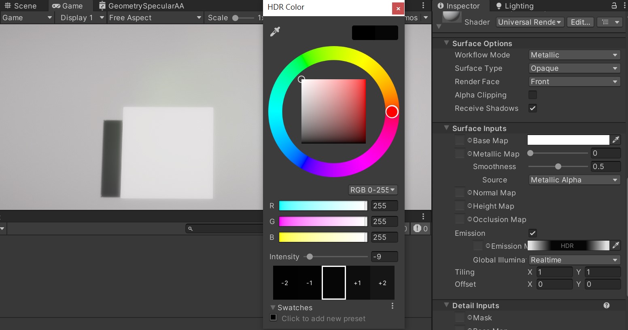628x330 pixels.
Task: Switch to the Lighting tab
Action: 519,6
